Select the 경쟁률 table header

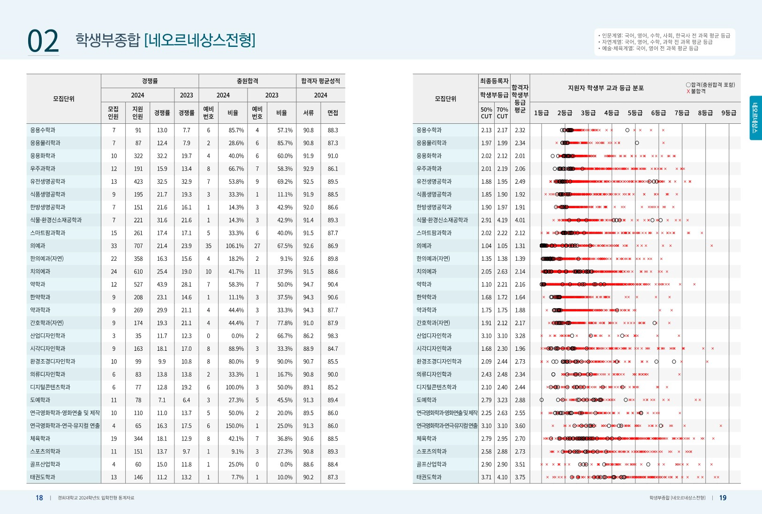click(x=150, y=80)
